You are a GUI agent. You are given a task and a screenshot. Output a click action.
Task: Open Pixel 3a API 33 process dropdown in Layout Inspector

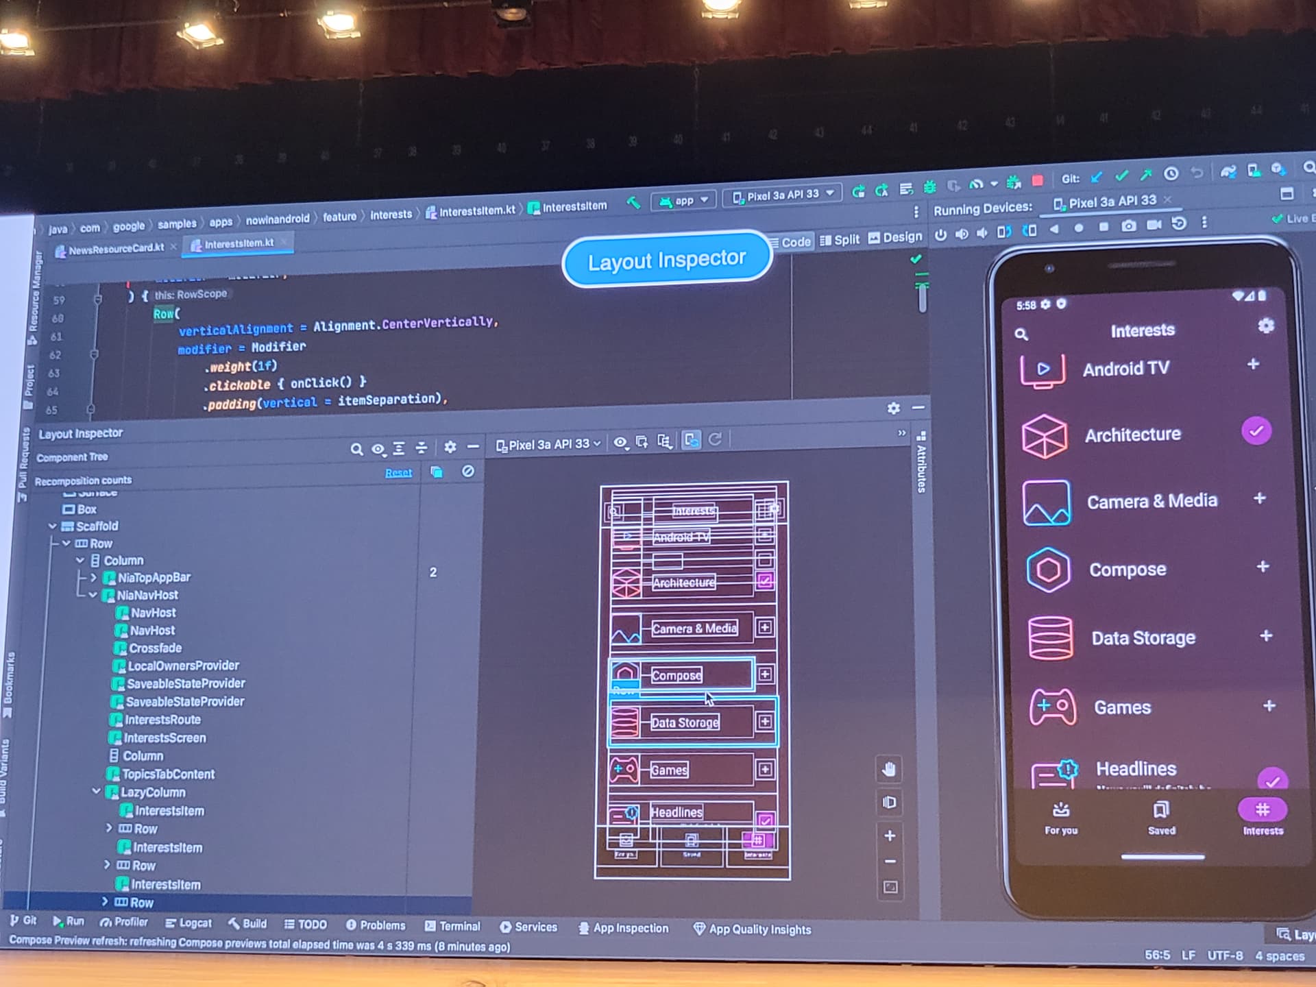[x=548, y=445]
